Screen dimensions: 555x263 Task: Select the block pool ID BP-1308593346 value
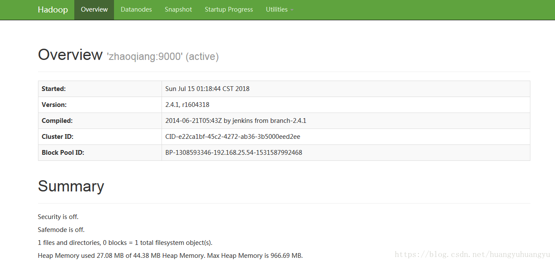[234, 153]
